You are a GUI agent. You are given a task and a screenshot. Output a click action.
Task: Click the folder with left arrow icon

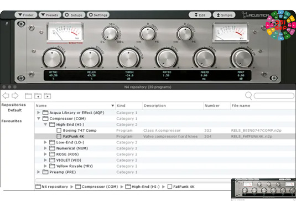[38, 96]
